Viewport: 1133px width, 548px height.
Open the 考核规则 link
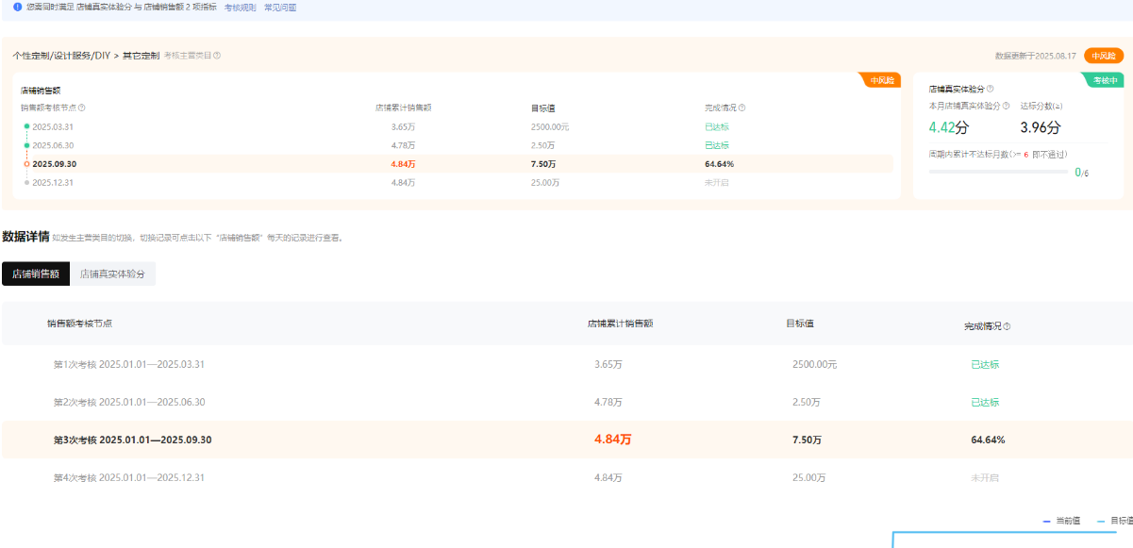point(240,7)
